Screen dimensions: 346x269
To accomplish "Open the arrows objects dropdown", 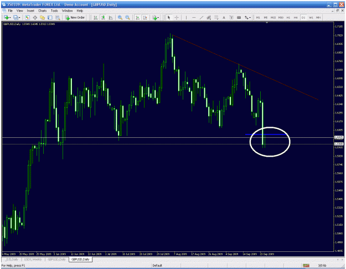I will tap(247, 17).
